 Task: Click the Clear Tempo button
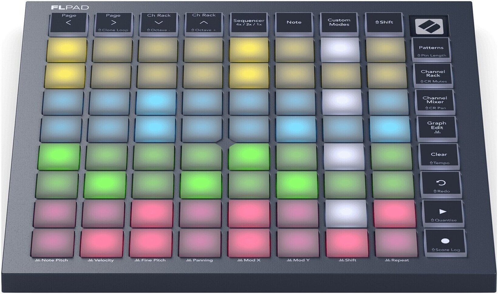(439, 156)
